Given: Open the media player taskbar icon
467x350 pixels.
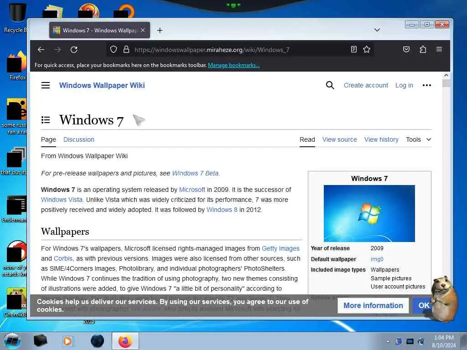Looking at the screenshot, I should tap(67, 341).
